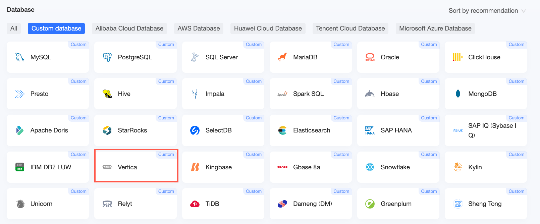This screenshot has height=224, width=540.
Task: Click the Relyt logo icon
Action: click(107, 204)
